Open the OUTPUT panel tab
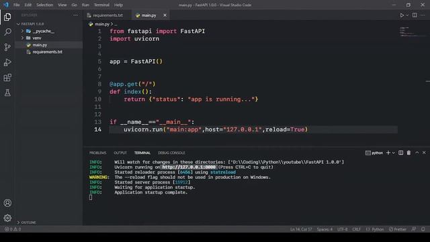The width and height of the screenshot is (430, 242). point(120,153)
